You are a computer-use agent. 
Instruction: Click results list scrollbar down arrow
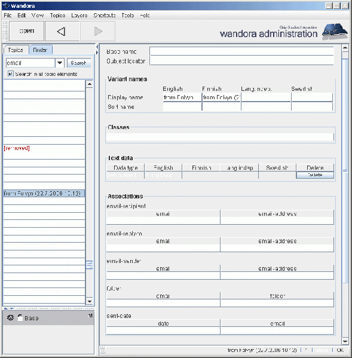click(90, 301)
